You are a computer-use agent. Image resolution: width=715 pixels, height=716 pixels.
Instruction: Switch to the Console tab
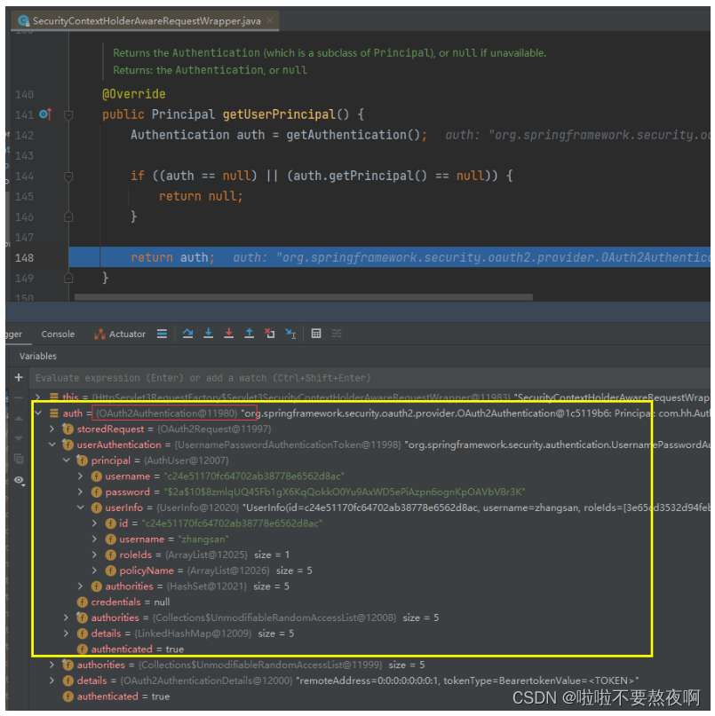[58, 334]
